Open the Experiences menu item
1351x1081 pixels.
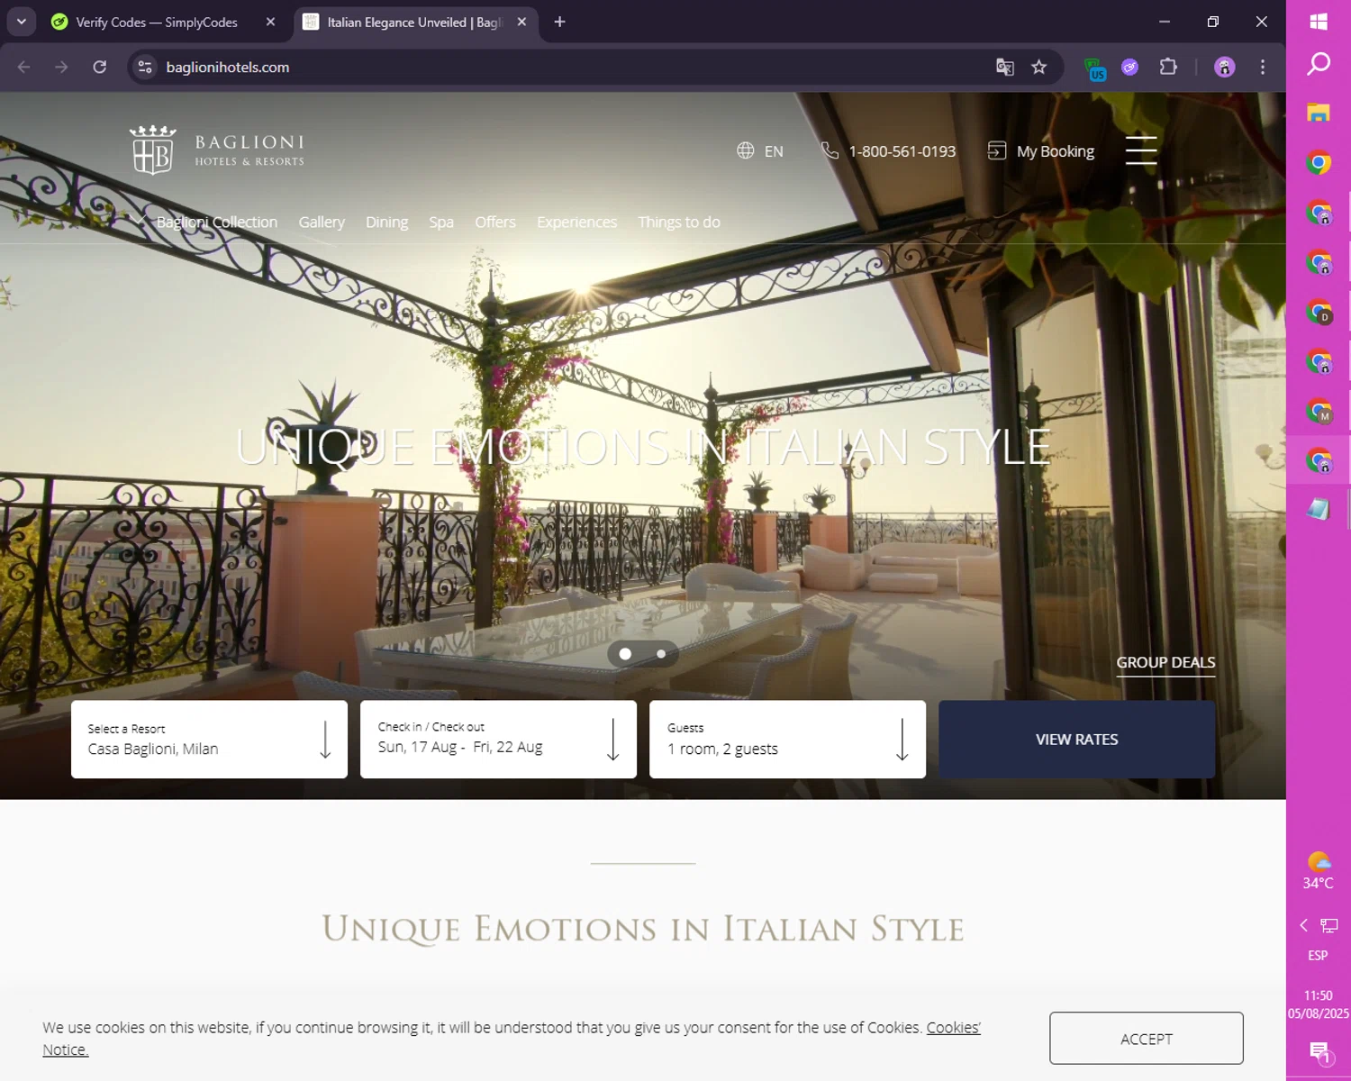[x=576, y=222]
